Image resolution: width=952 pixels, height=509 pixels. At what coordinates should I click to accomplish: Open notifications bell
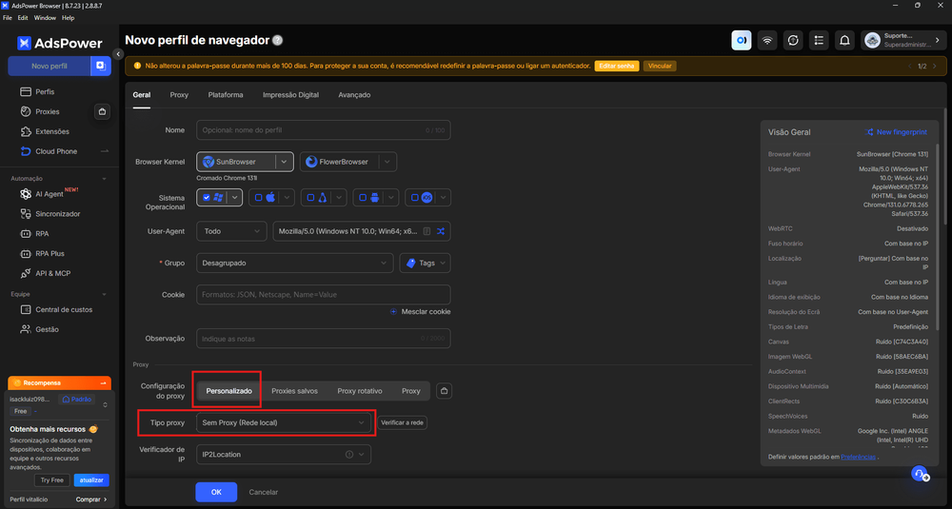844,40
